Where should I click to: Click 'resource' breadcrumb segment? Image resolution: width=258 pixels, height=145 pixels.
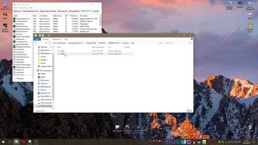(125, 43)
